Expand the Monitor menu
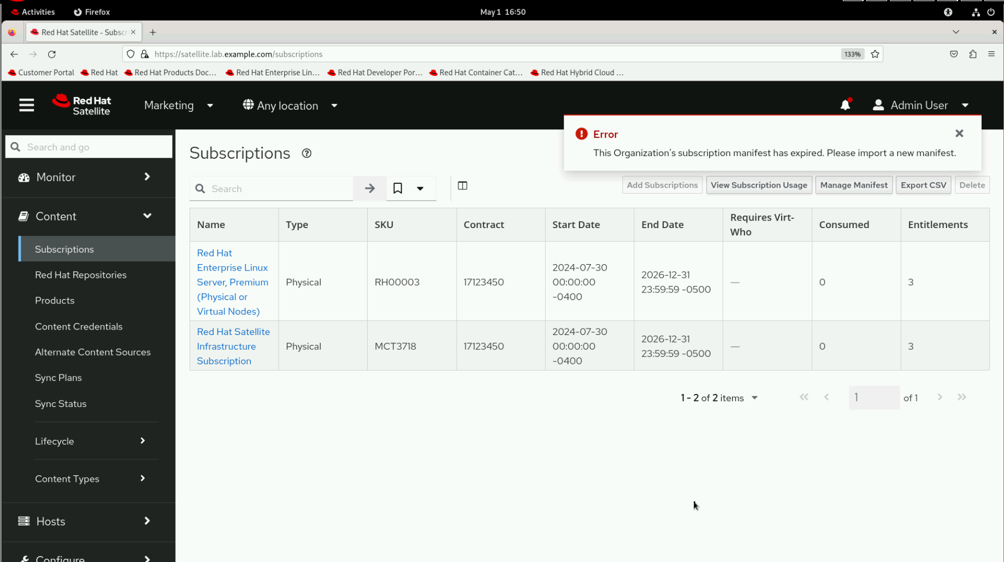Screen dimensions: 1004x562 coord(88,177)
